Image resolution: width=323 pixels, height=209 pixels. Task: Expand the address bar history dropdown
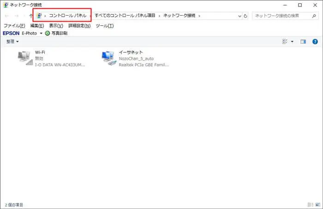pos(239,16)
